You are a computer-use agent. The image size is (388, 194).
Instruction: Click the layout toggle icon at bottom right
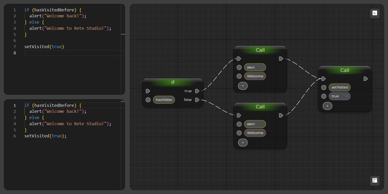375,181
